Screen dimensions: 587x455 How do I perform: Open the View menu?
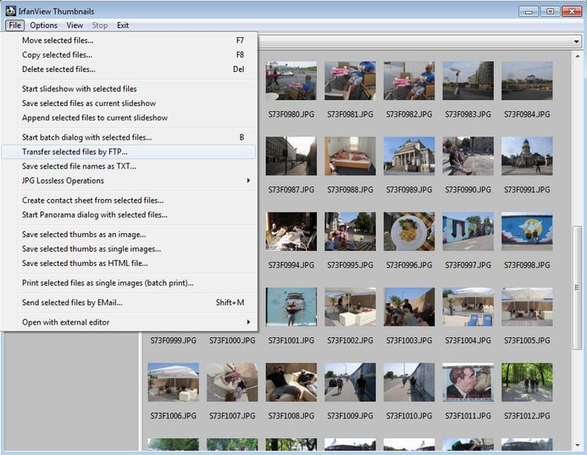coord(75,25)
